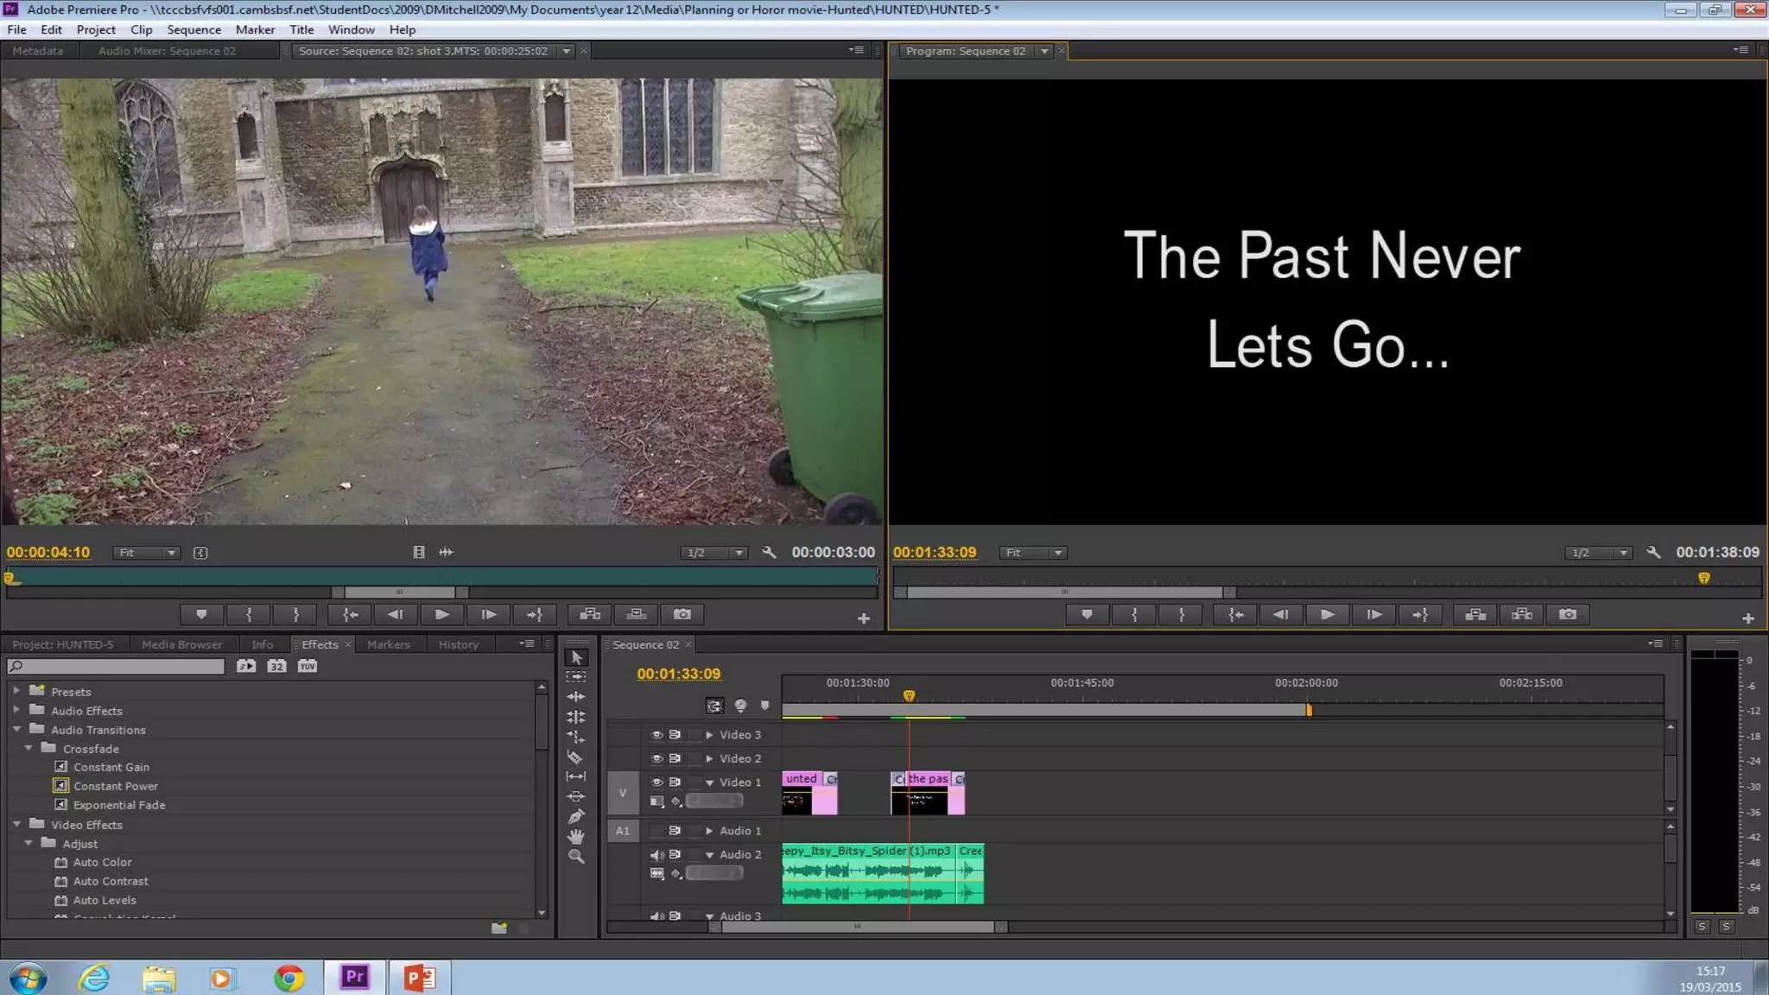Select the Ripple Edit tool

tap(575, 696)
